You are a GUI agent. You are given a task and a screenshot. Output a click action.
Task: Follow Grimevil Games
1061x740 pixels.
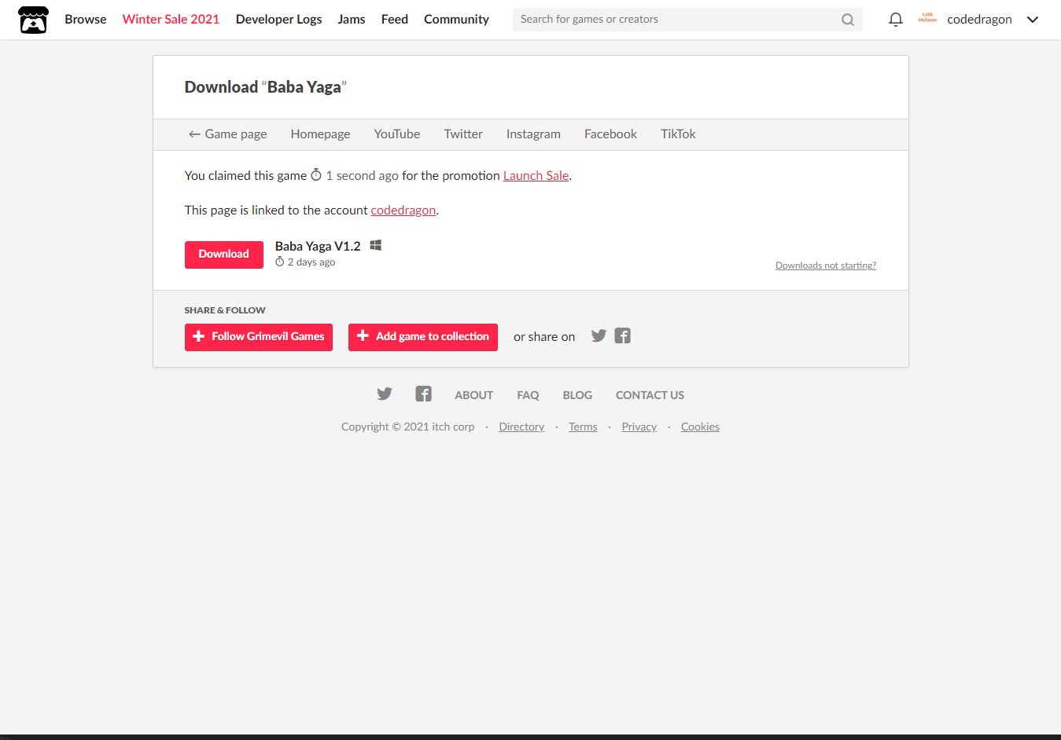pos(259,337)
